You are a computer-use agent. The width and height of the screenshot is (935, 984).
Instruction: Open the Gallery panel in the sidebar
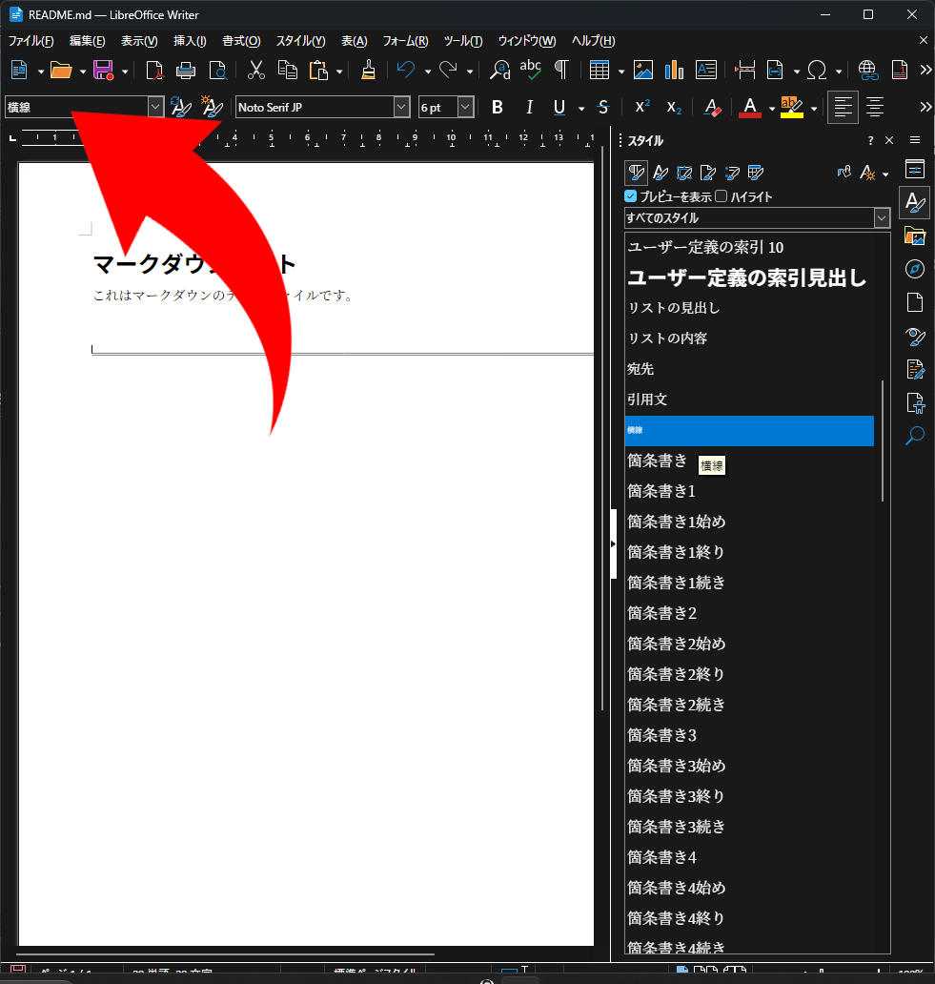click(x=915, y=236)
